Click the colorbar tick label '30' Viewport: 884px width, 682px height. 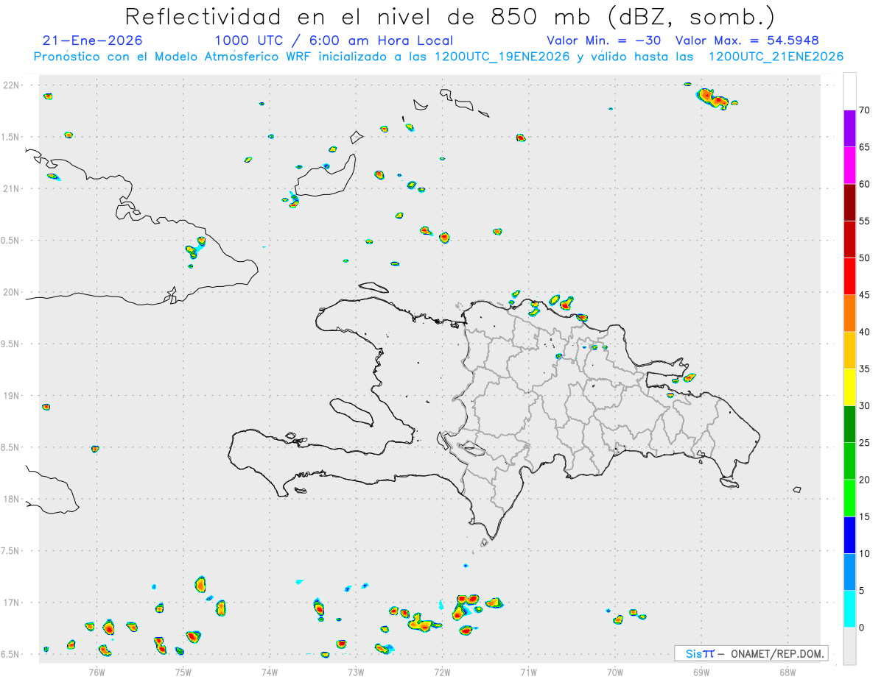point(864,405)
